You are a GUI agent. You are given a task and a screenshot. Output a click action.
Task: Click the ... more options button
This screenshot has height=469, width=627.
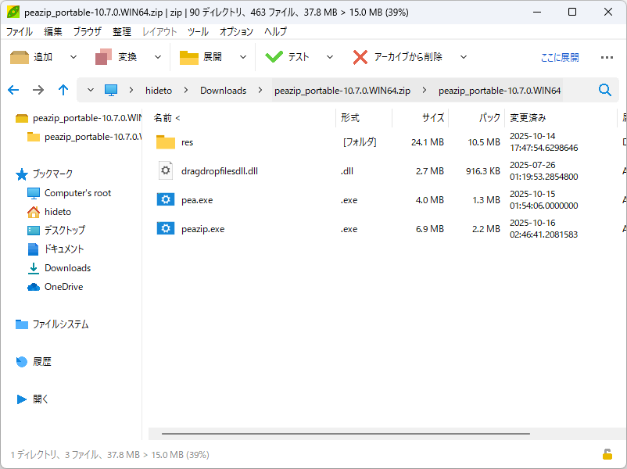[x=607, y=56]
